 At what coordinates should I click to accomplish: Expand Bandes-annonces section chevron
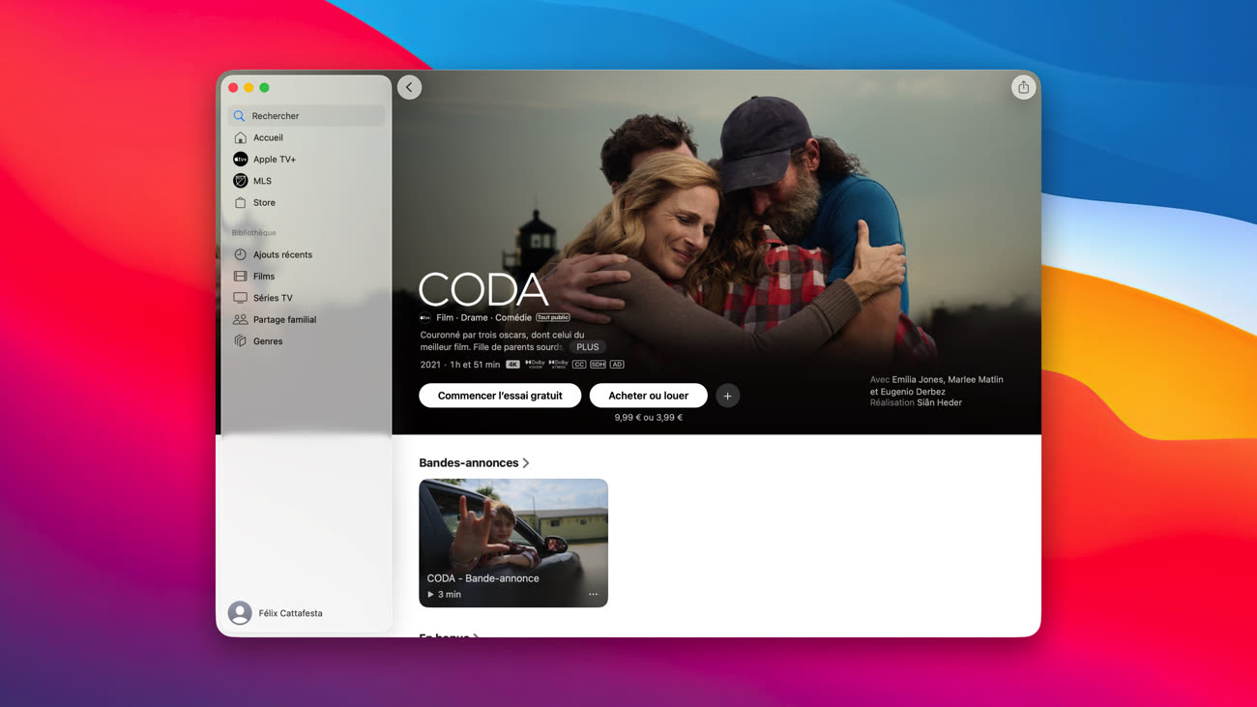[x=526, y=463]
